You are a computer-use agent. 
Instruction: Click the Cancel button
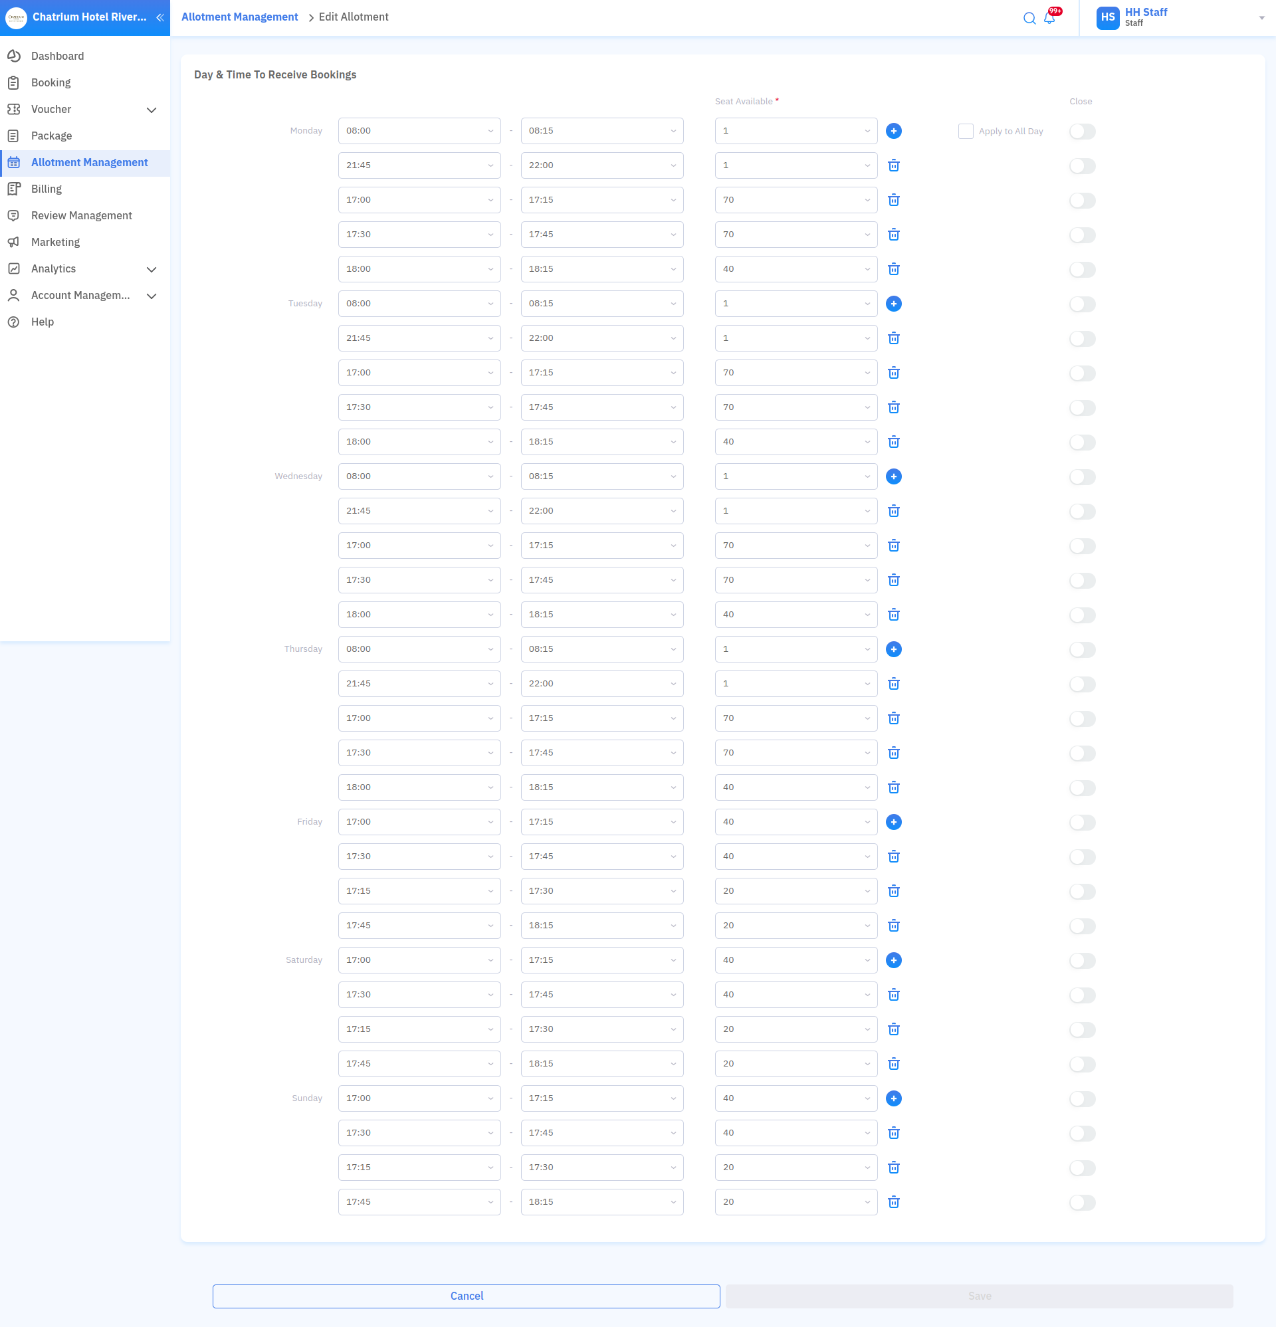click(466, 1296)
